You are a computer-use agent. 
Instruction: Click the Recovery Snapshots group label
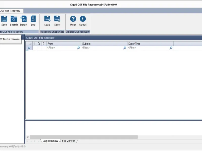[52, 32]
